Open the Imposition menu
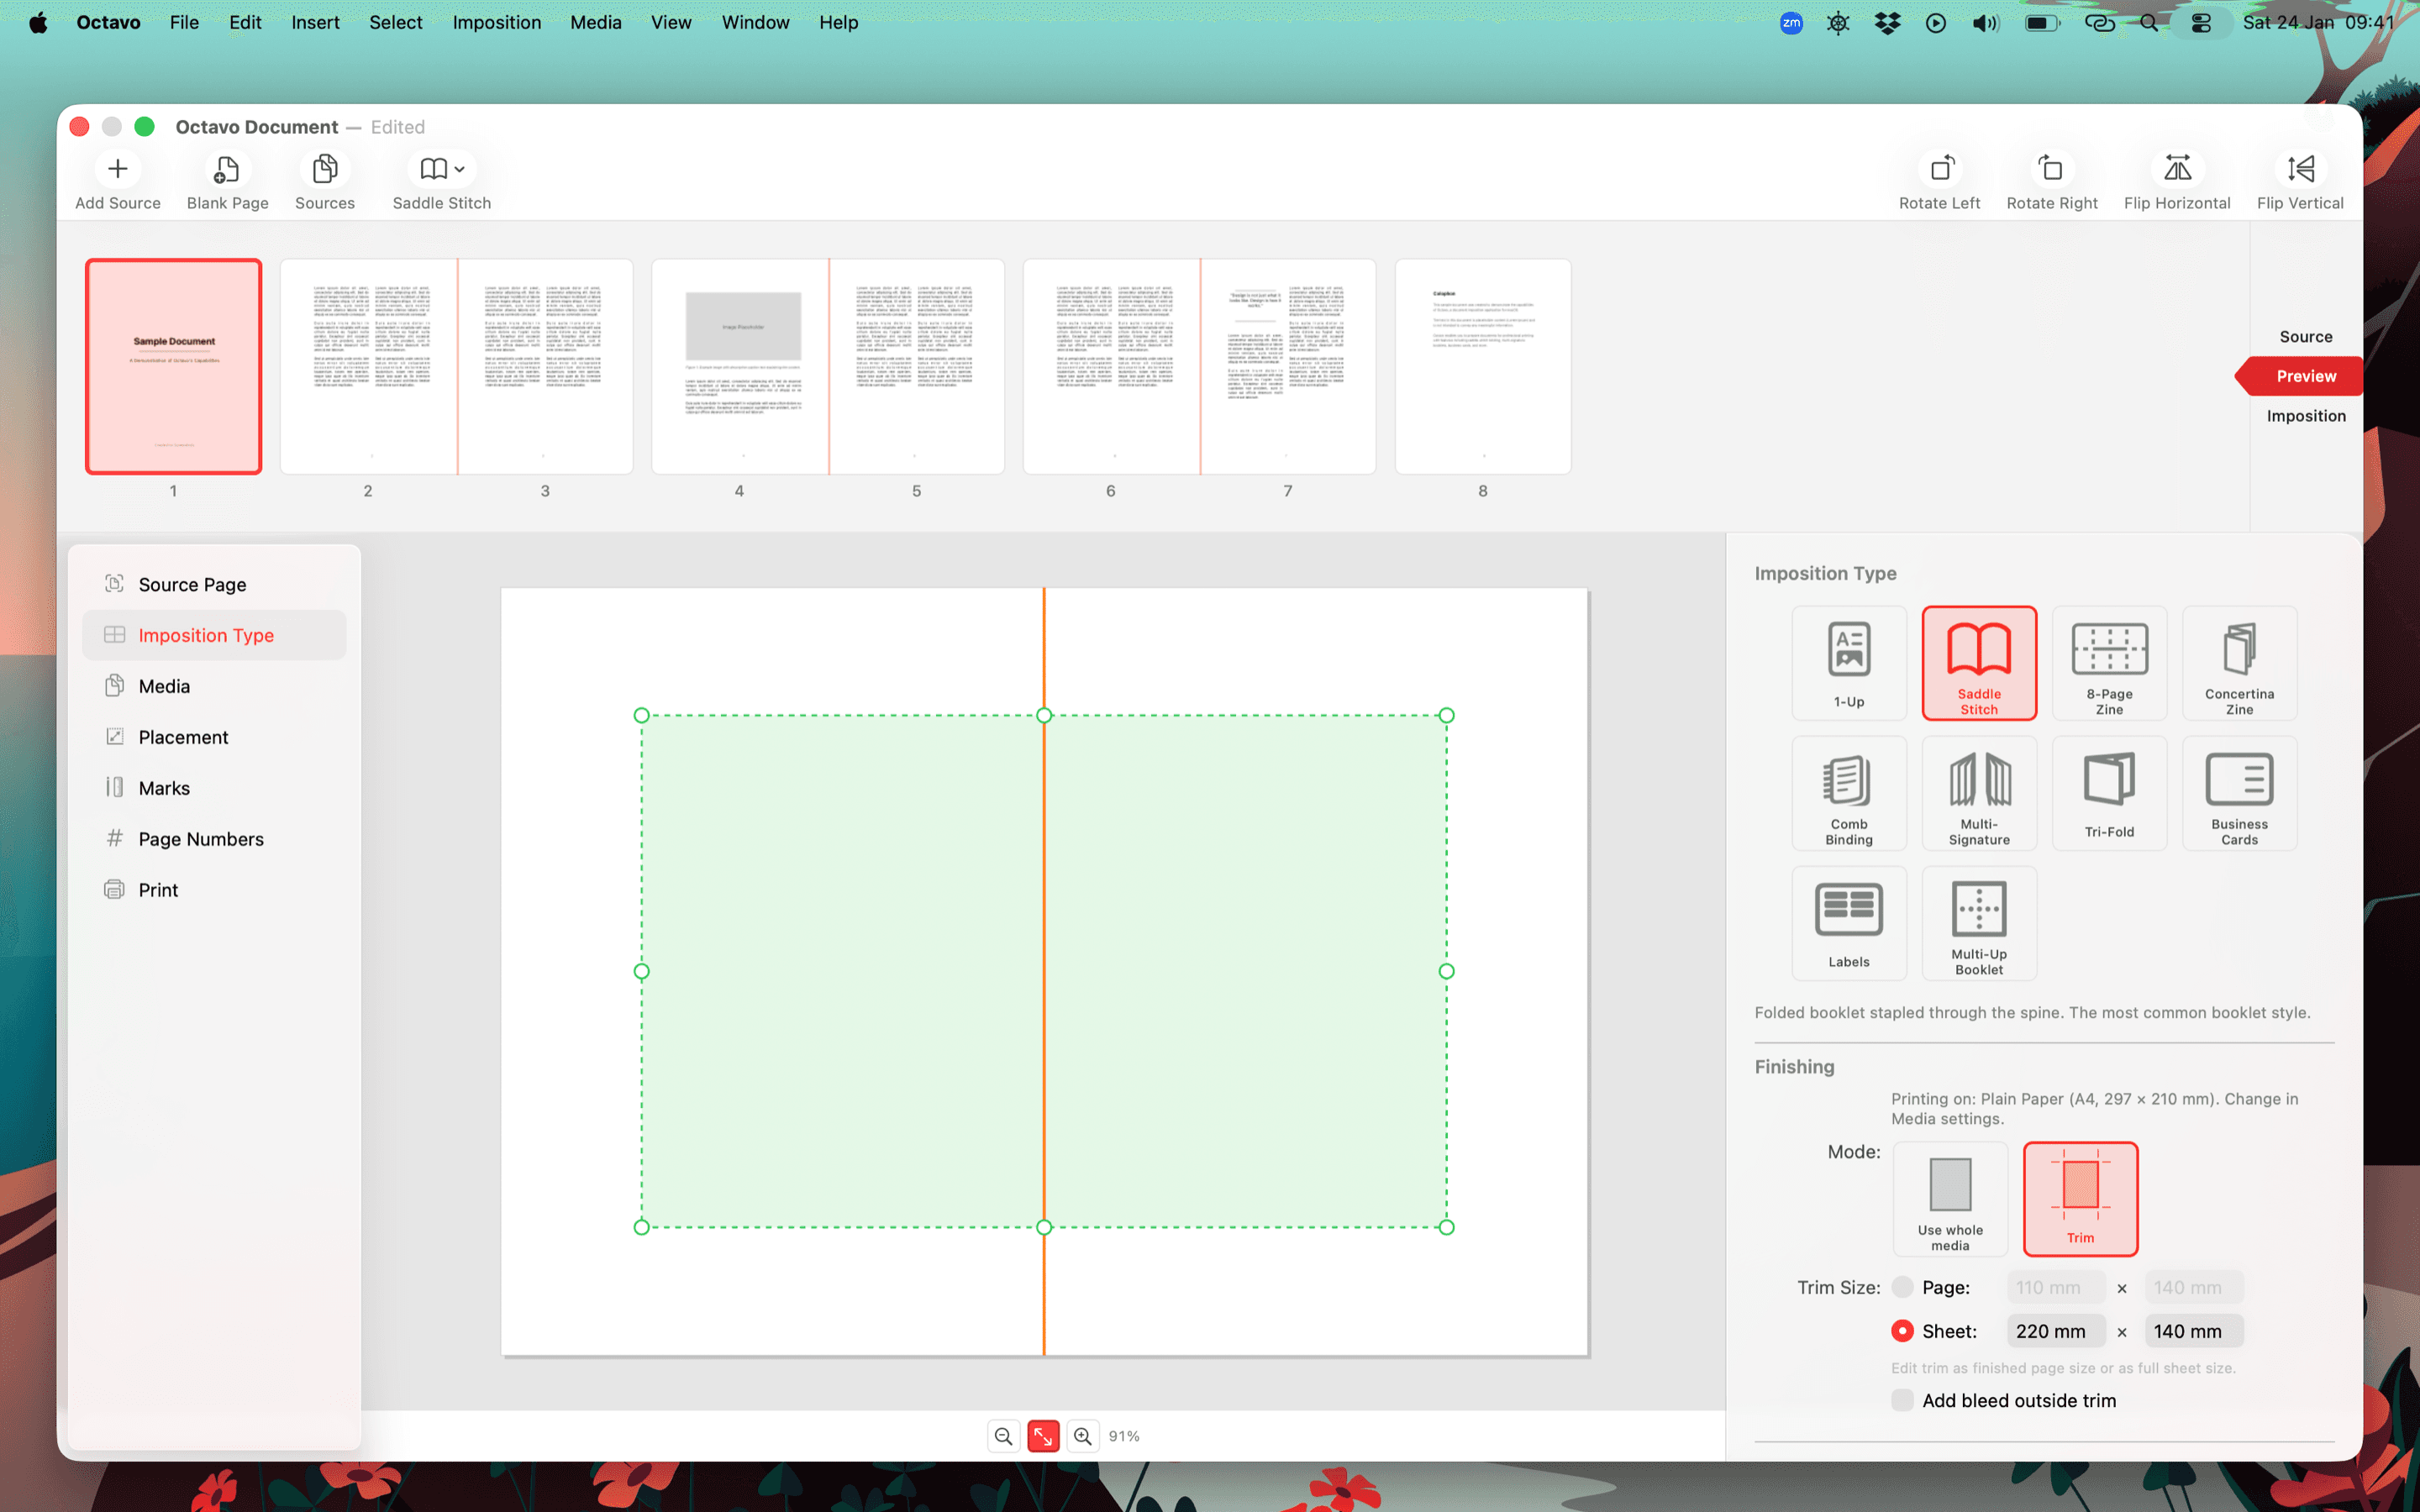Screen dimensions: 2420x1512 [496, 22]
